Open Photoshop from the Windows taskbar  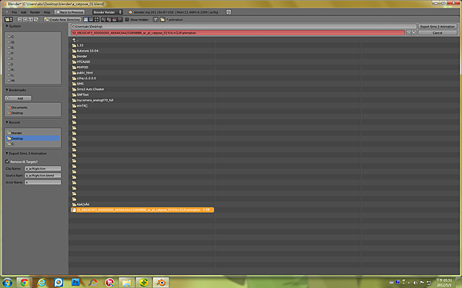tap(75, 283)
